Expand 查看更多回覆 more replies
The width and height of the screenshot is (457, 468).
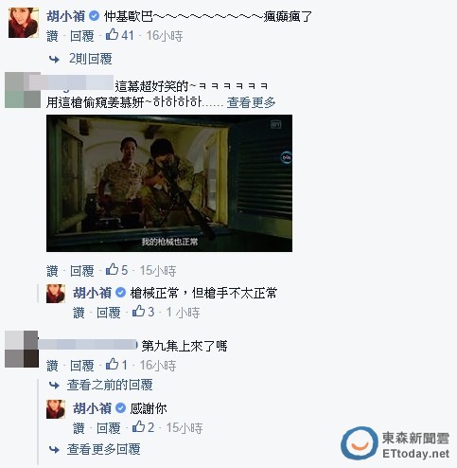[x=103, y=449]
